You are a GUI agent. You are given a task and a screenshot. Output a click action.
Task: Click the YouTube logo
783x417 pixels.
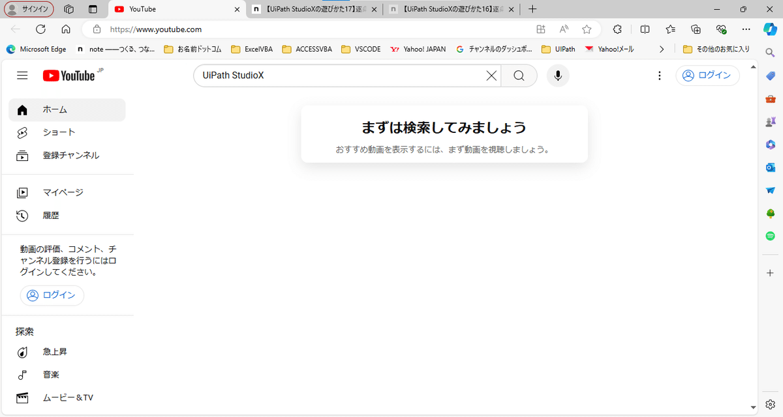(x=69, y=76)
